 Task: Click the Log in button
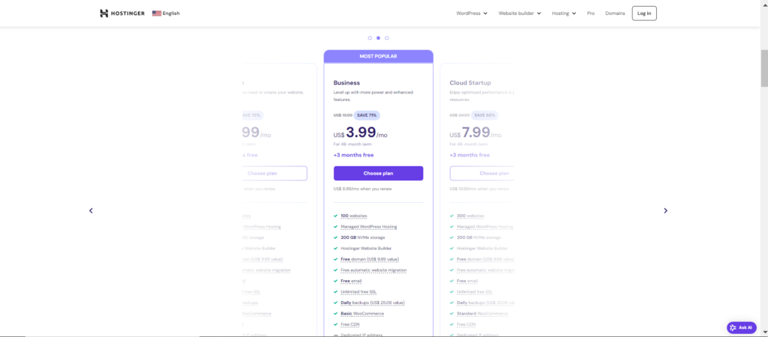644,13
